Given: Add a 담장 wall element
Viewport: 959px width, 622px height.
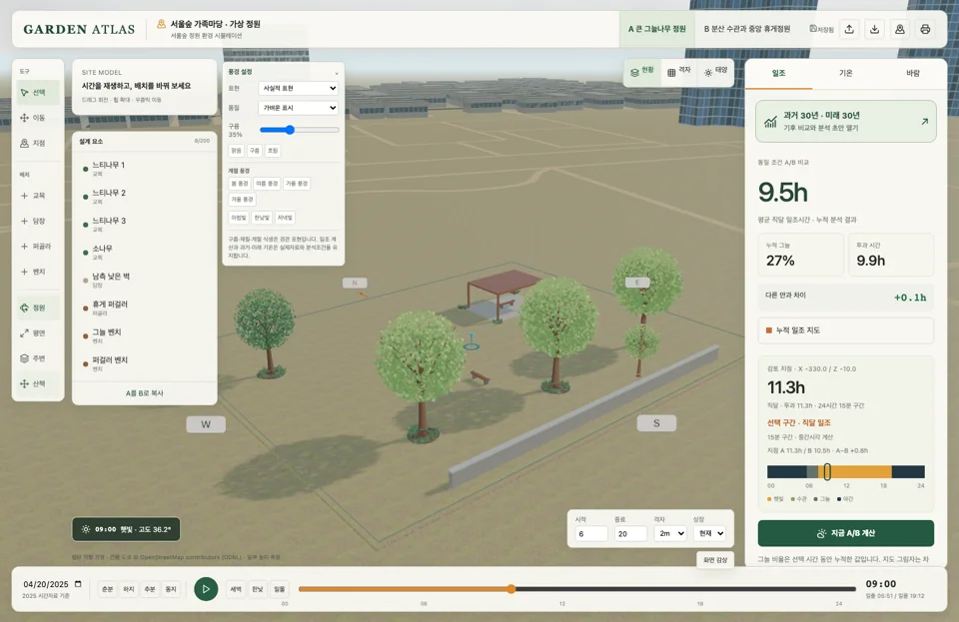Looking at the screenshot, I should point(38,221).
